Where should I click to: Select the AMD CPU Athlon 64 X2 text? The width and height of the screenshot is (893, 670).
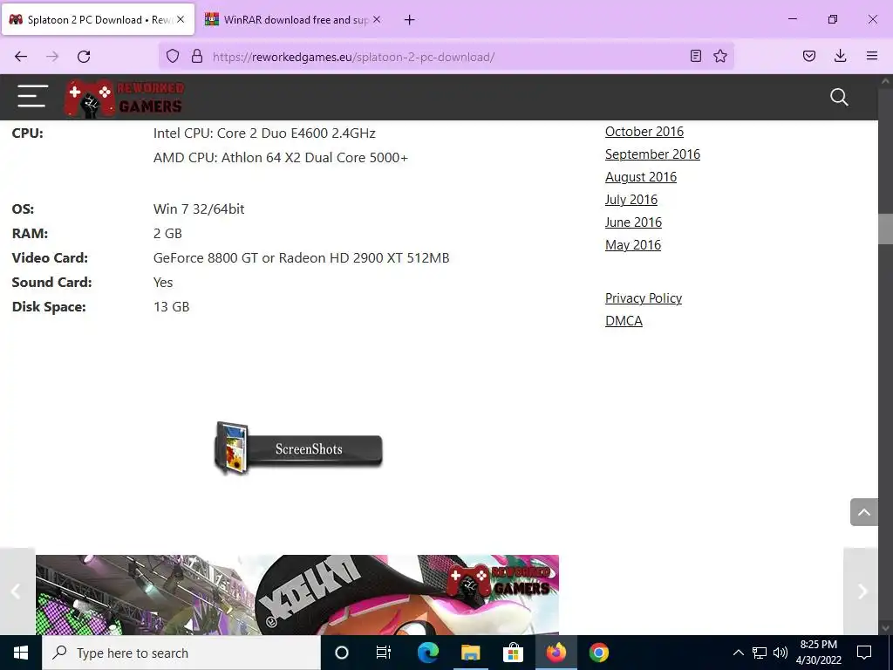[x=281, y=158]
